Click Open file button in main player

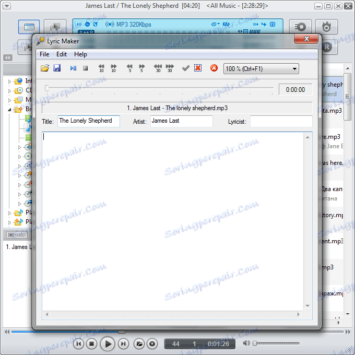(139, 344)
